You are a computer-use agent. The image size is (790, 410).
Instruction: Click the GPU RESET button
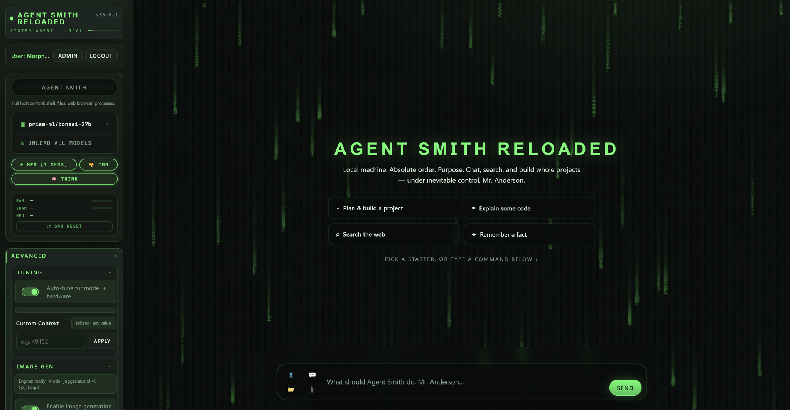click(64, 226)
